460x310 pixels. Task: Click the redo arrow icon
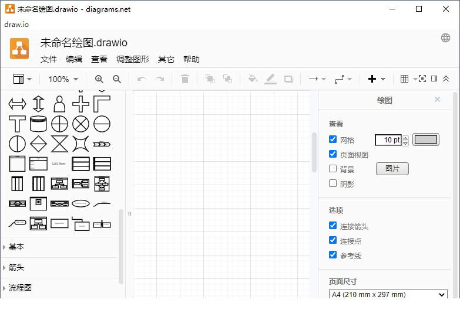160,79
